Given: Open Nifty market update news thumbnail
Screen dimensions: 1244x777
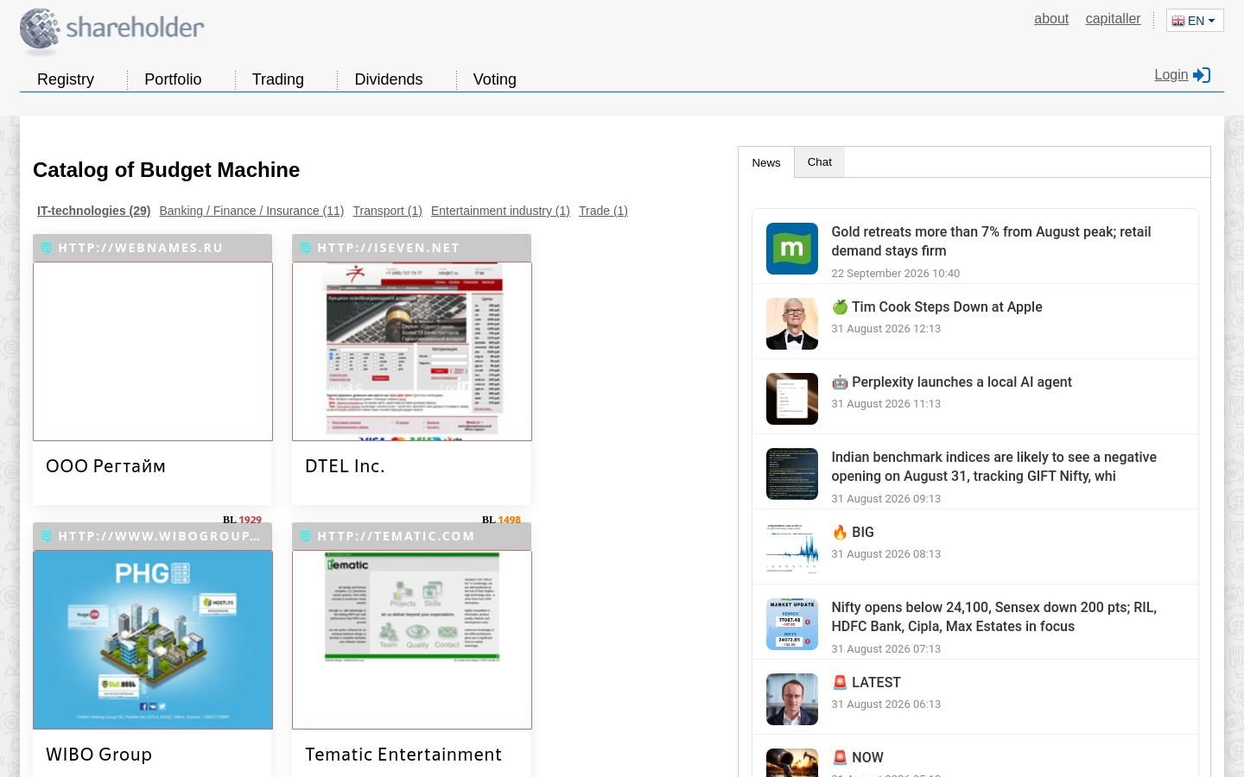Looking at the screenshot, I should coord(792,624).
